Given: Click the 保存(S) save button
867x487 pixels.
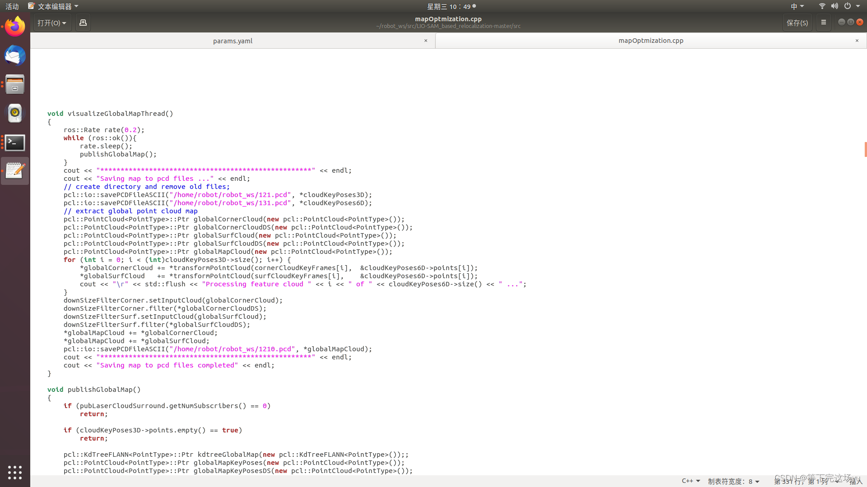Looking at the screenshot, I should 797,23.
